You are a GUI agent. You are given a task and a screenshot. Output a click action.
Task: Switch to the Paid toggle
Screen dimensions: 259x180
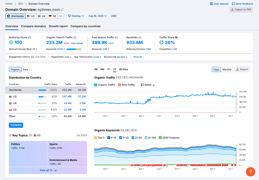click(26, 70)
